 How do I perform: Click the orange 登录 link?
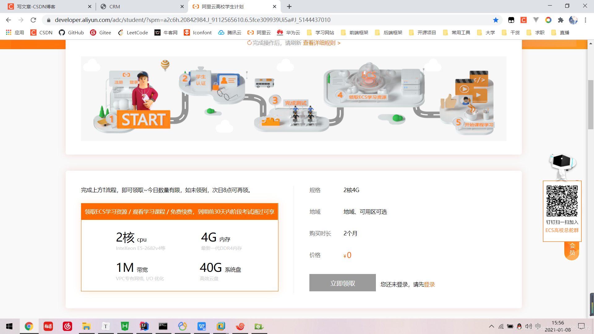click(429, 285)
